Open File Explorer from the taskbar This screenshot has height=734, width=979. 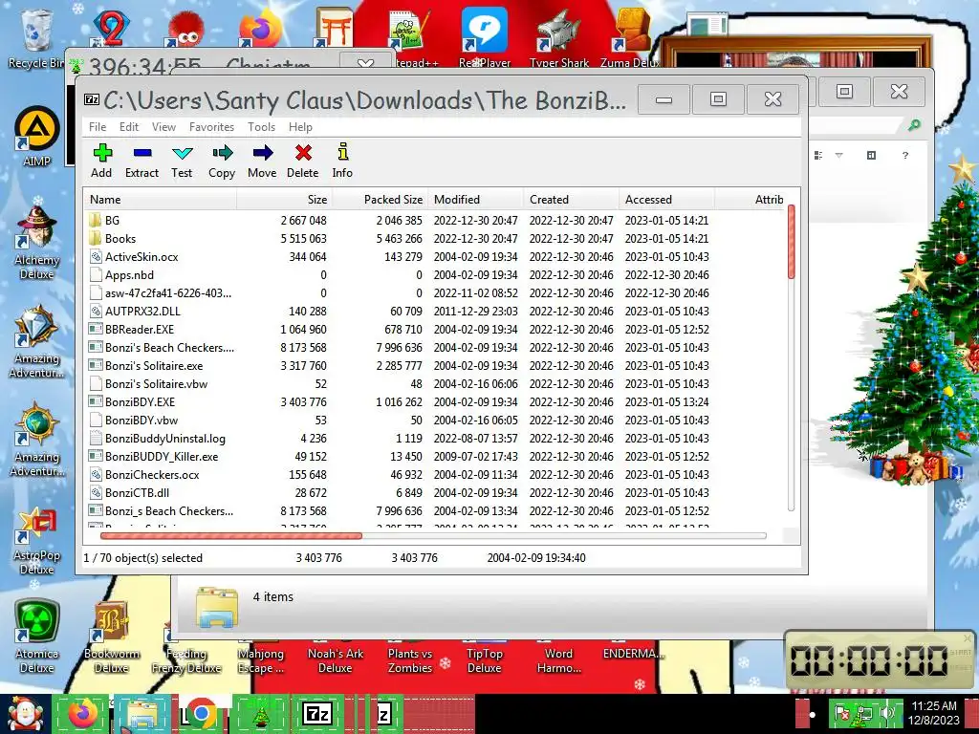tap(141, 713)
